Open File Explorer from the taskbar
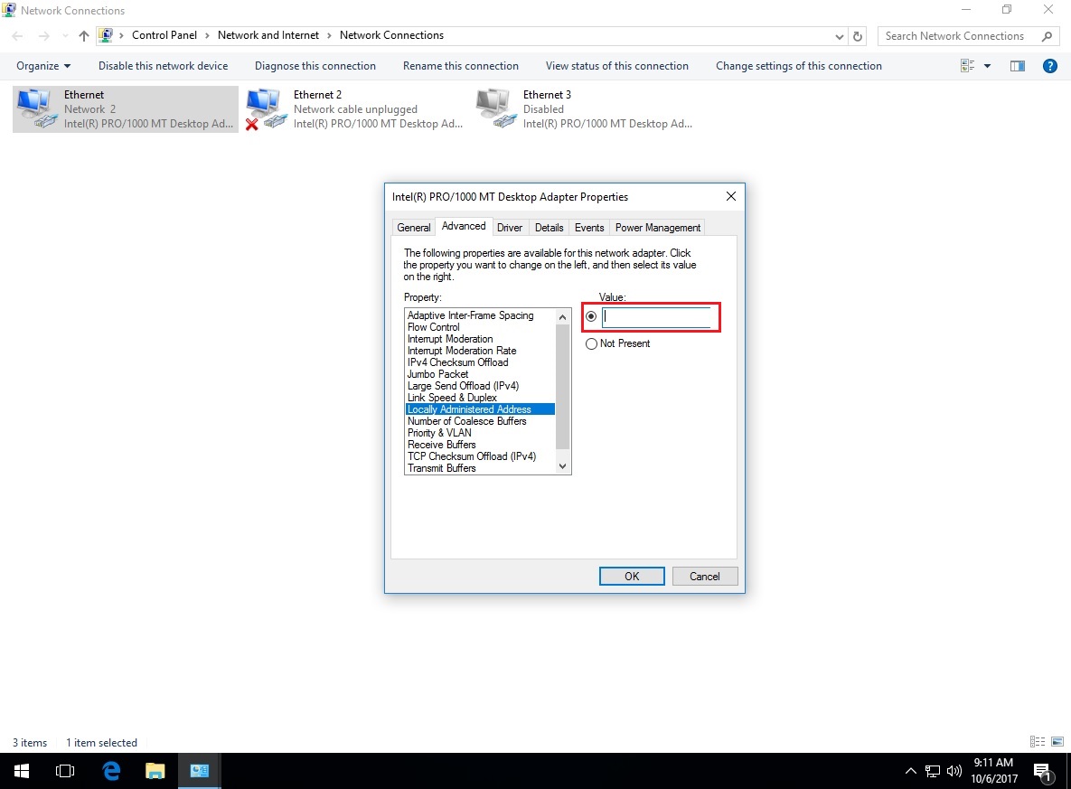 tap(155, 771)
